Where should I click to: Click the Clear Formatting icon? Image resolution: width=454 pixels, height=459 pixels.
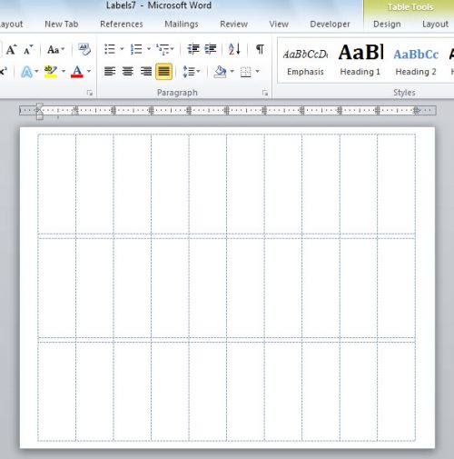click(x=84, y=49)
